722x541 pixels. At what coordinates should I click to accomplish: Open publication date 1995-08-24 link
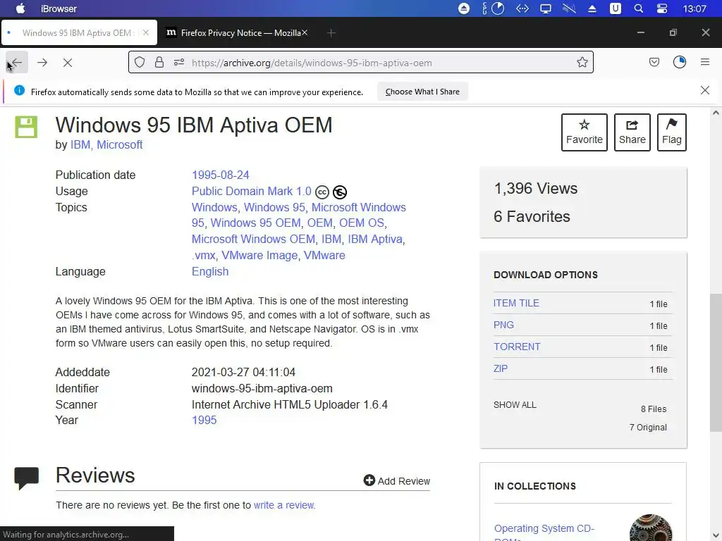[221, 175]
